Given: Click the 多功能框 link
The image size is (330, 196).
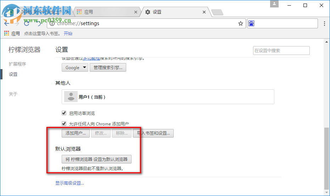Looking at the screenshot, I should pos(91,58).
